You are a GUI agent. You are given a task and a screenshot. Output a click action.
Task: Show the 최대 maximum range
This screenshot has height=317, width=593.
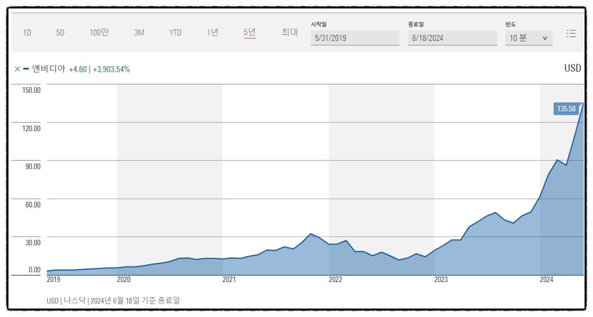tap(290, 32)
